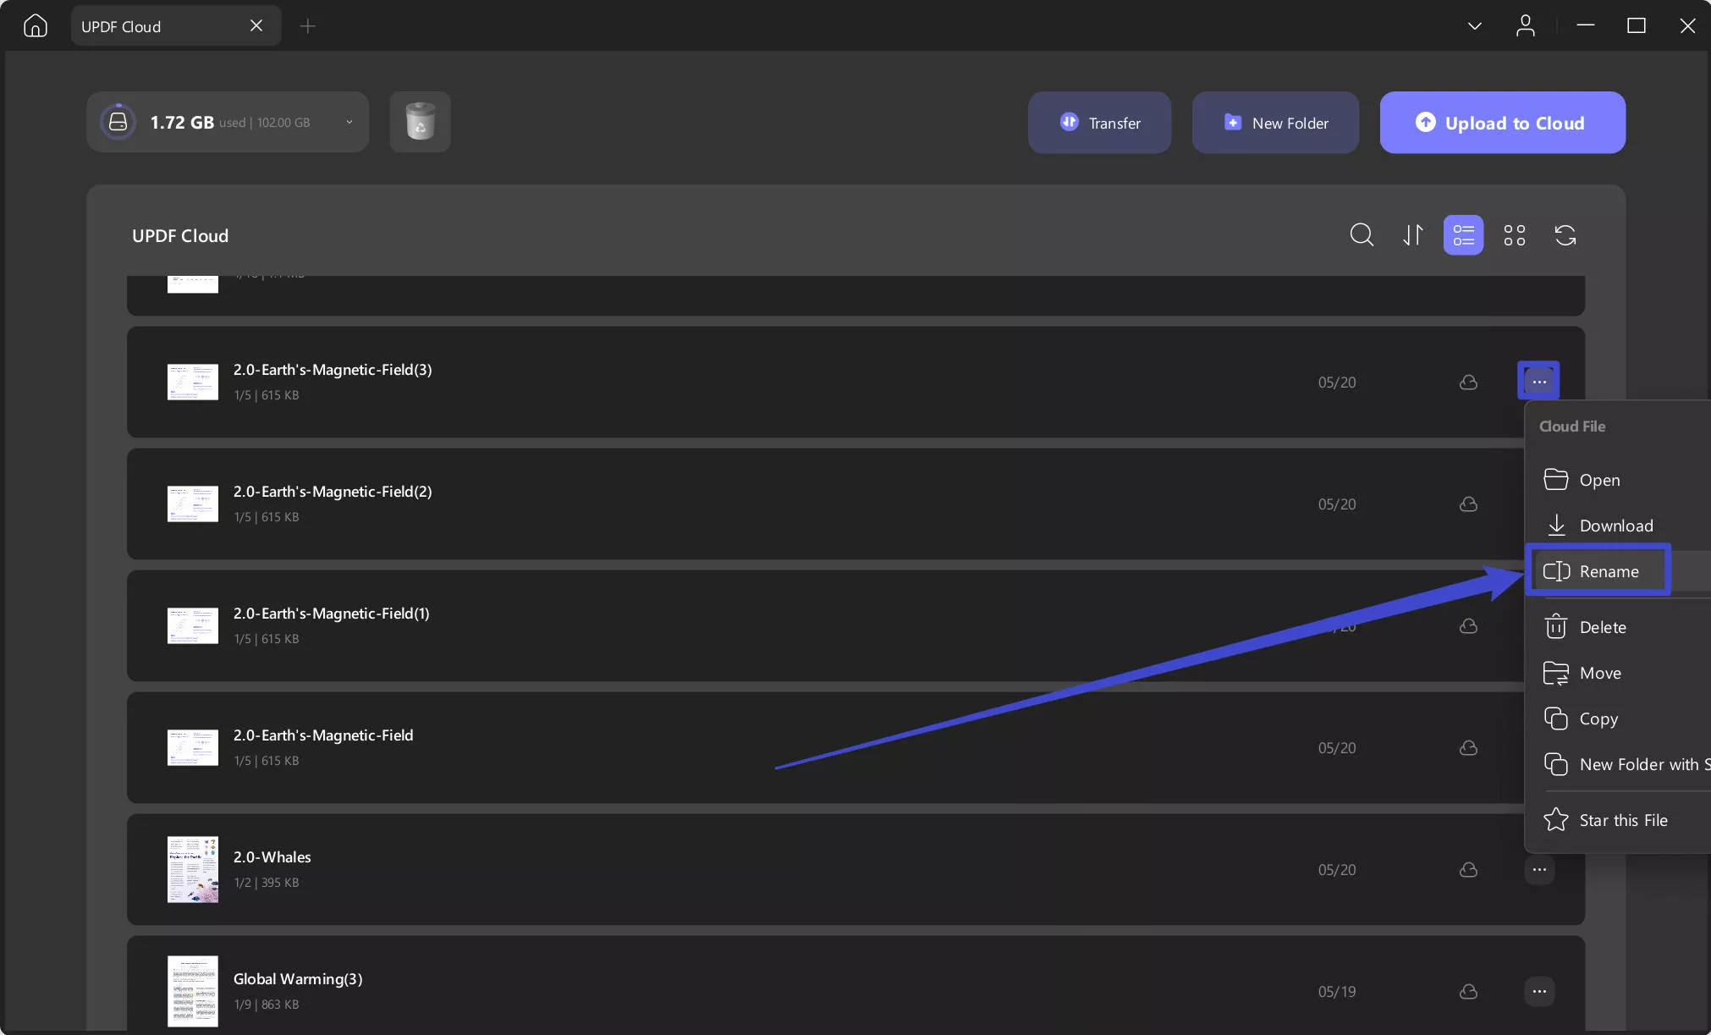Select file name Global Warming(3)

pyautogui.click(x=298, y=979)
